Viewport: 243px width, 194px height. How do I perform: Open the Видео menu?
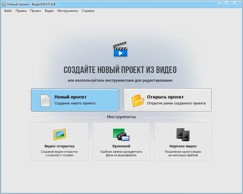point(49,11)
